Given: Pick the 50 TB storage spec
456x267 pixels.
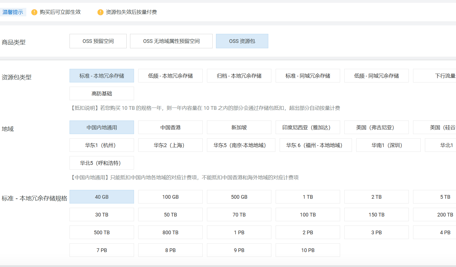Looking at the screenshot, I should pos(170,215).
